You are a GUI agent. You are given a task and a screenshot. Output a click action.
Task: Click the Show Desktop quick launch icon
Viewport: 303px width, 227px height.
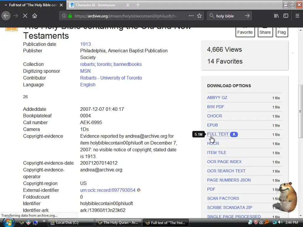[35, 223]
